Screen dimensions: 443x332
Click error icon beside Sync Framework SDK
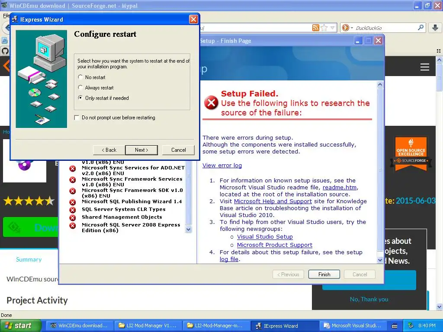(x=73, y=191)
